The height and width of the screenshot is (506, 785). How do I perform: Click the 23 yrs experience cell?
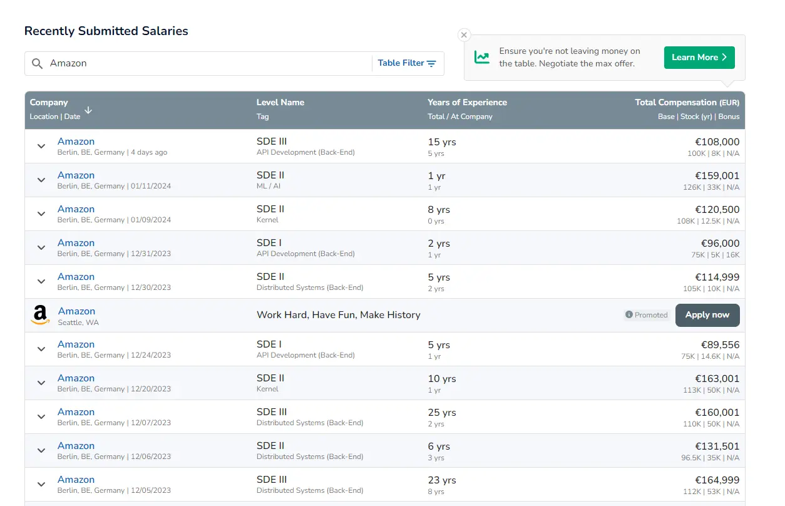pos(442,480)
